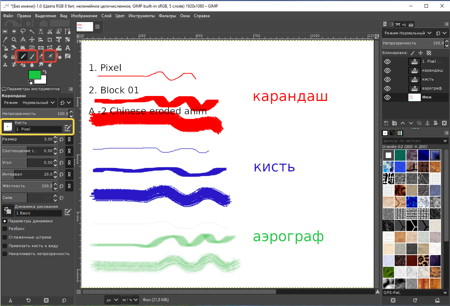This screenshot has width=450, height=306.
Task: Switch to the Channels tab
Action: point(391,24)
